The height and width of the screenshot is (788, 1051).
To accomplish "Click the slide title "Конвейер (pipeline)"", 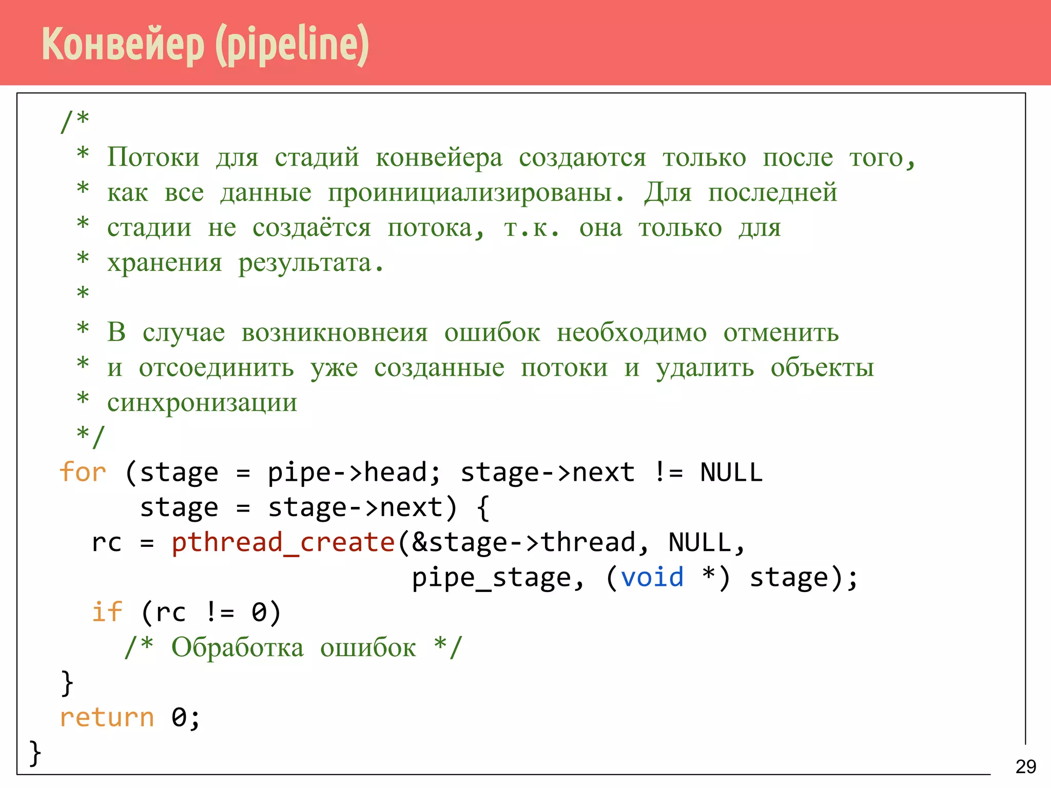I will click(x=205, y=45).
